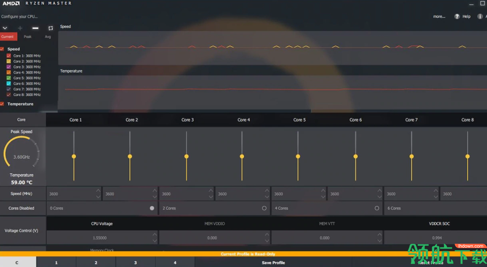Increase Core 2 speed with up arrow
487x267 pixels.
coord(155,191)
